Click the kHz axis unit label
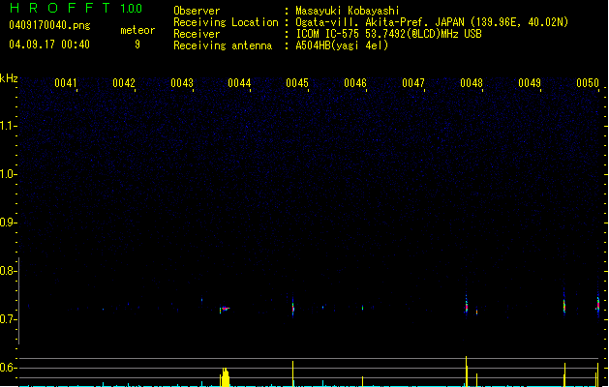The height and width of the screenshot is (387, 609). click(x=9, y=78)
